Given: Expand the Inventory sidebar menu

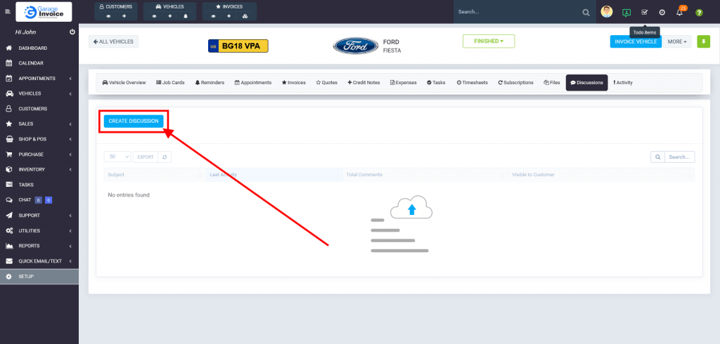Looking at the screenshot, I should 39,170.
